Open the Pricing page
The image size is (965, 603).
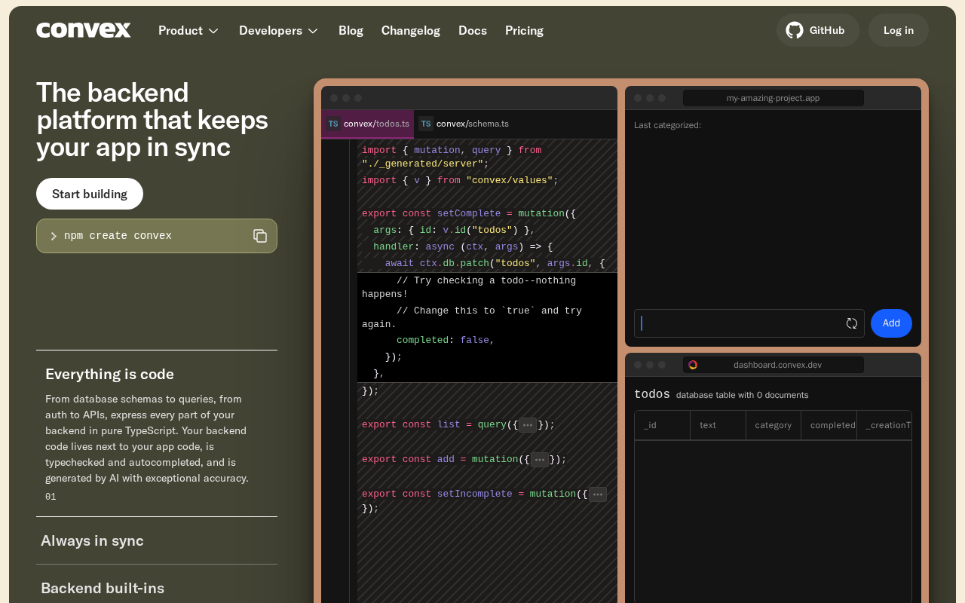(524, 30)
